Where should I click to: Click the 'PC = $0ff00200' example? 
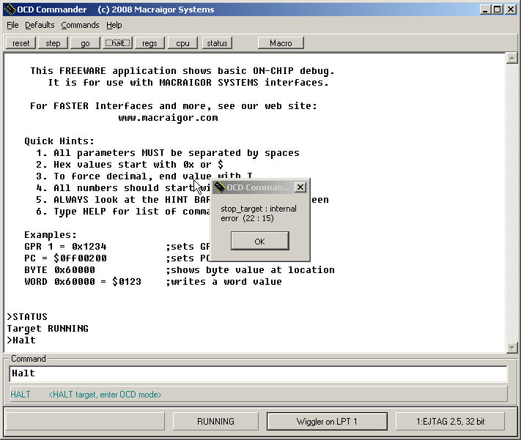pos(65,258)
